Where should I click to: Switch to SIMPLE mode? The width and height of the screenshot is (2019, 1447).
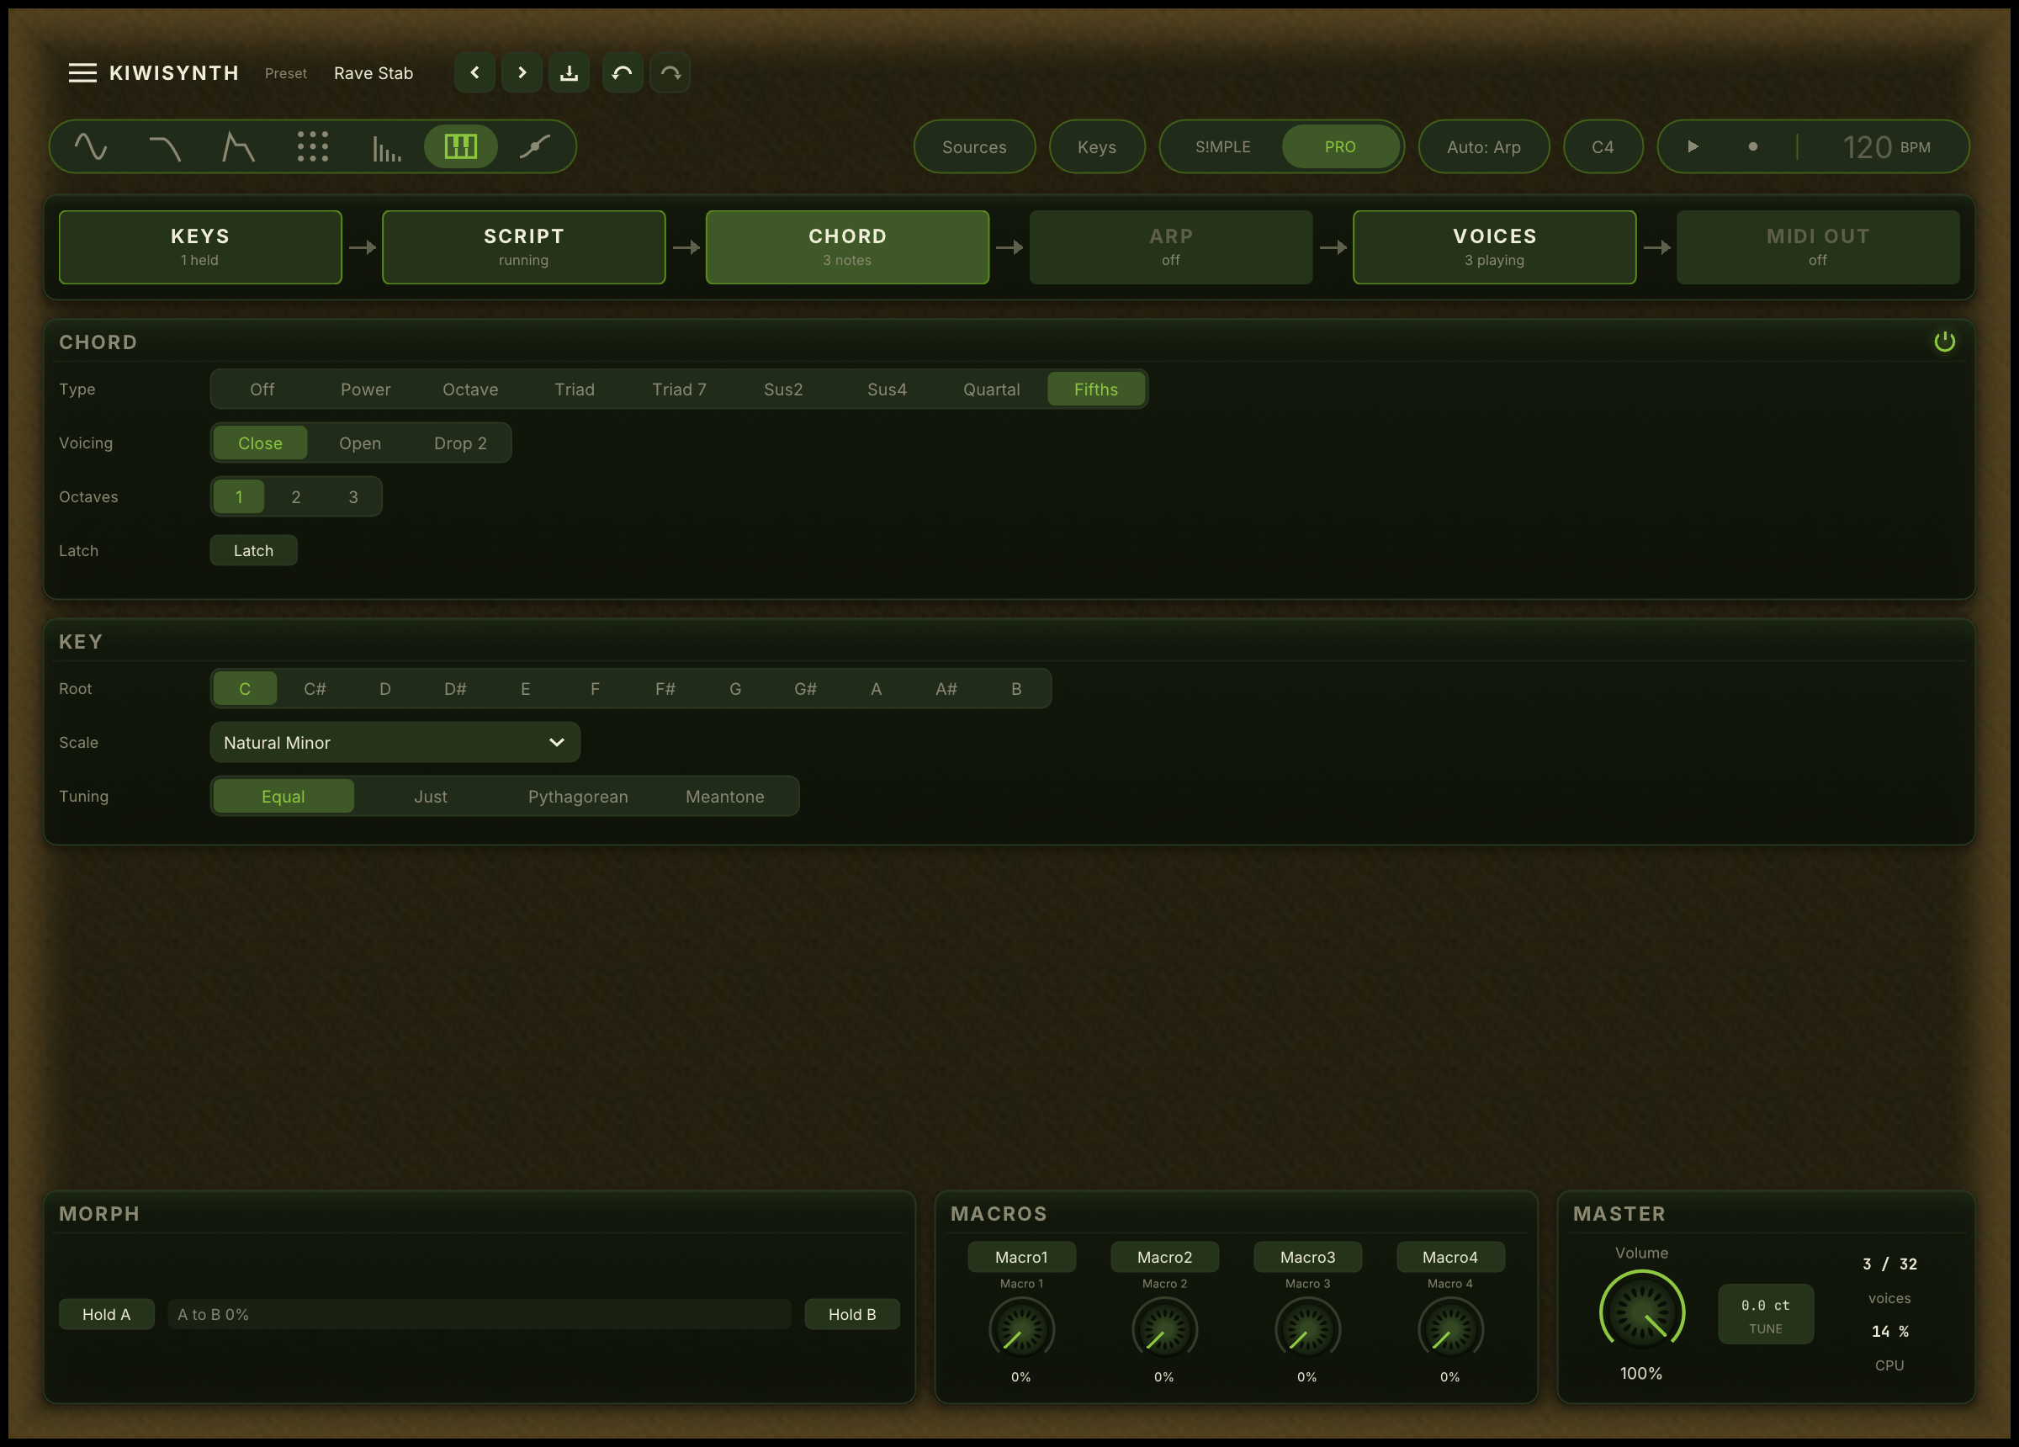tap(1223, 147)
